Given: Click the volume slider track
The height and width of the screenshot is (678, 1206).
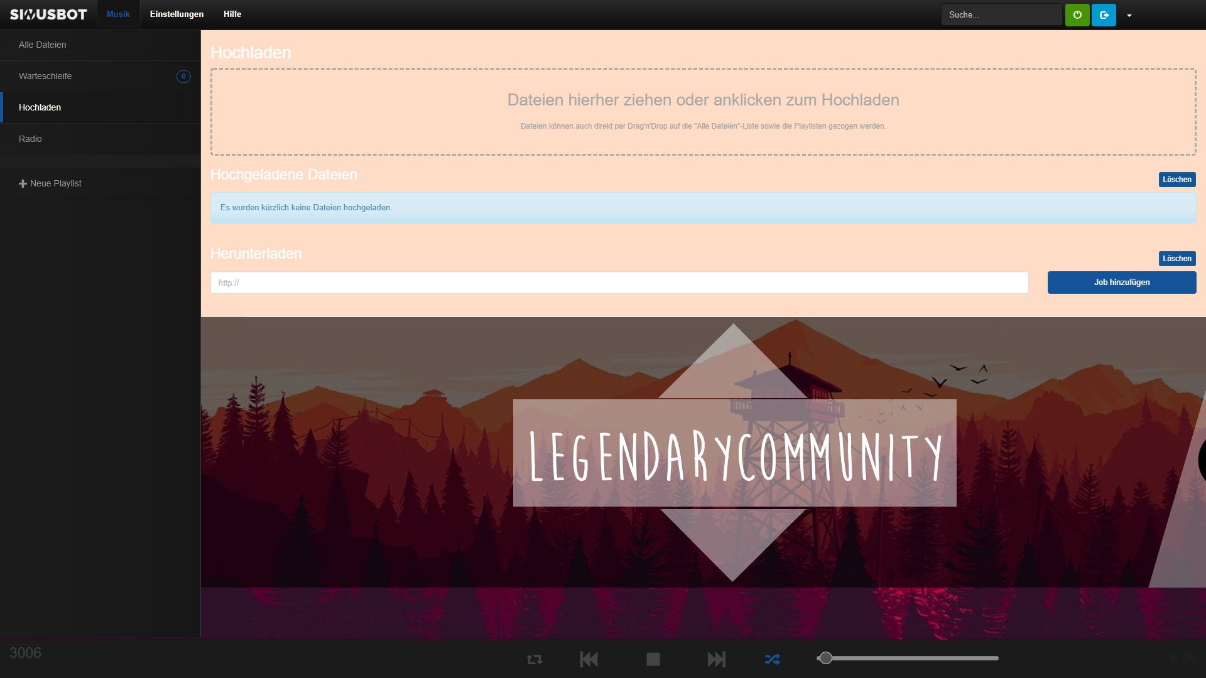Looking at the screenshot, I should pos(911,658).
